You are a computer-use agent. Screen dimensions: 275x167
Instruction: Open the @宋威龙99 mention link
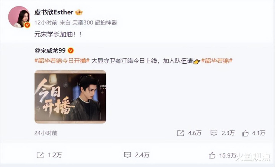coord(50,51)
